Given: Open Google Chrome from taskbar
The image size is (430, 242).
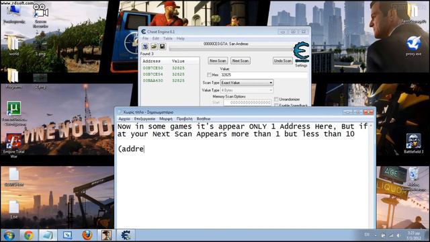Looking at the screenshot, I should pos(28,235).
